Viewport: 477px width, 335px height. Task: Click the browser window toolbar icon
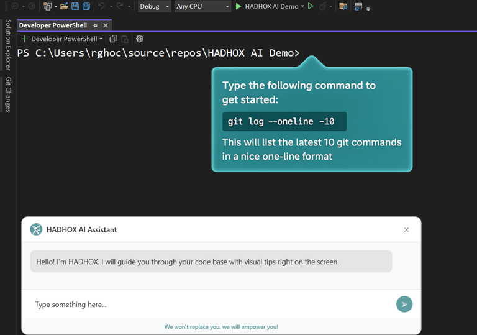tap(358, 6)
